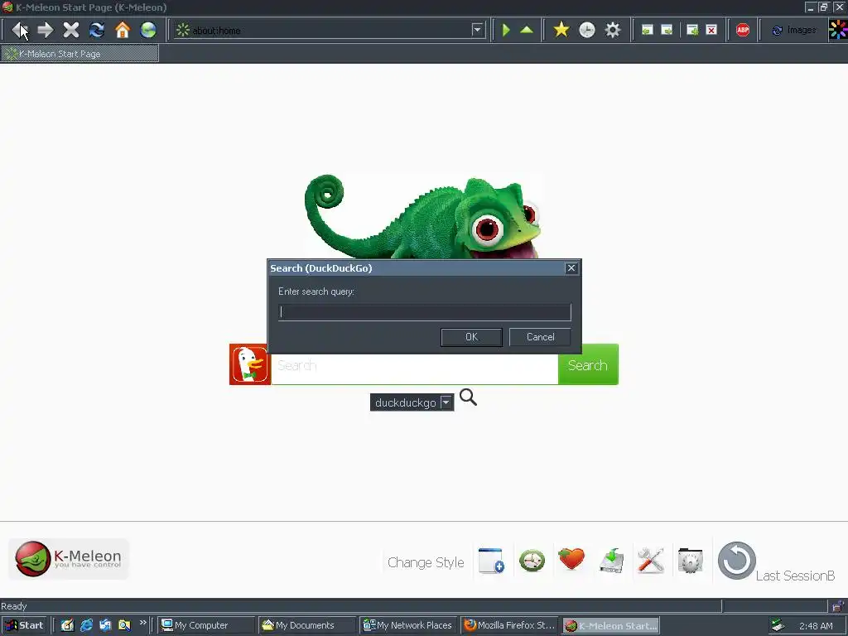Screen dimensions: 848x636
Task: Click the DuckDuckGo duck logo
Action: click(250, 364)
